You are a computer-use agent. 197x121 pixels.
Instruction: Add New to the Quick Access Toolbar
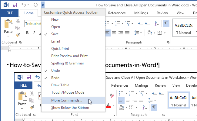point(73,19)
